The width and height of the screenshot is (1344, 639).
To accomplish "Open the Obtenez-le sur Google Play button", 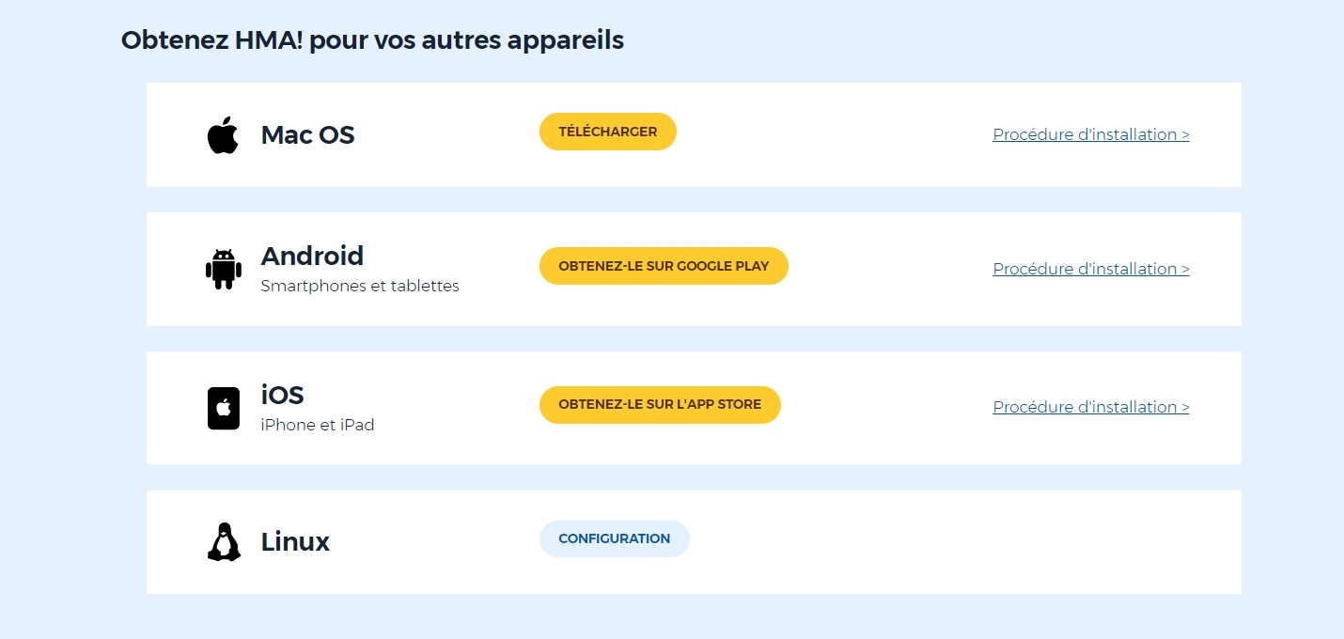I will (664, 266).
